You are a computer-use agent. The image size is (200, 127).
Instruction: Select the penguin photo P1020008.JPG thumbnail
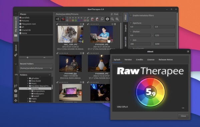pyautogui.click(x=99, y=63)
